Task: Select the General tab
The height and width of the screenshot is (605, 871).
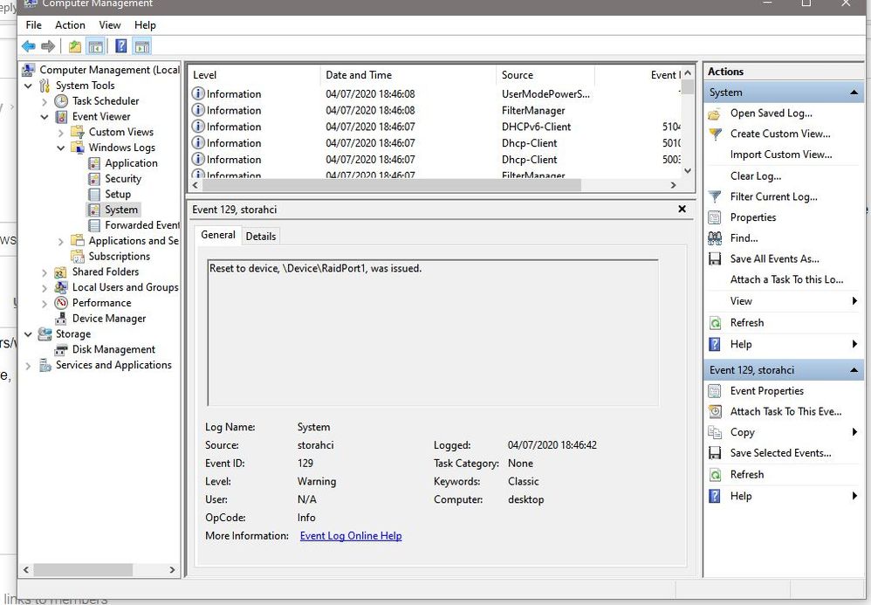Action: click(218, 235)
